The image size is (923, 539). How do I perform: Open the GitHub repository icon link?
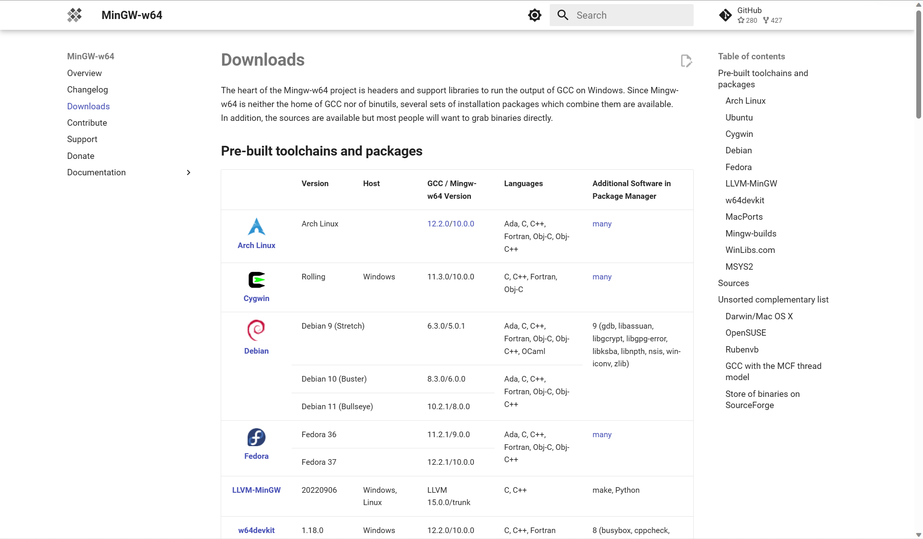click(725, 15)
